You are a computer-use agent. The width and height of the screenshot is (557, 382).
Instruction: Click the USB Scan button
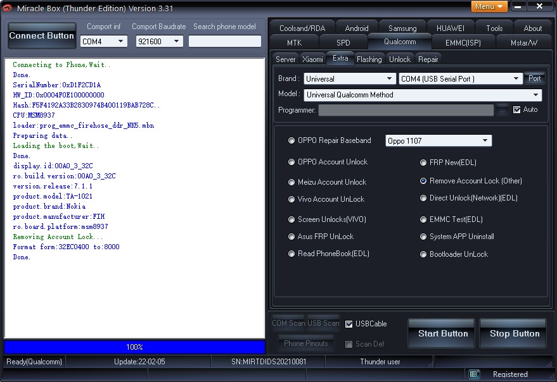click(323, 323)
